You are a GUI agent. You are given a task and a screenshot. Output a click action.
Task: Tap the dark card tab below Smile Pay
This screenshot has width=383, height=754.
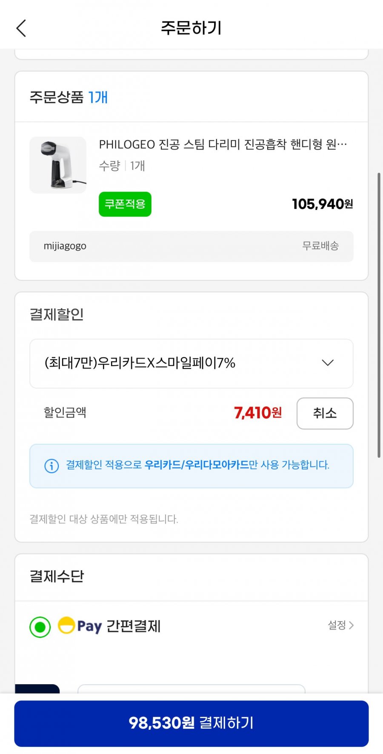(x=37, y=688)
